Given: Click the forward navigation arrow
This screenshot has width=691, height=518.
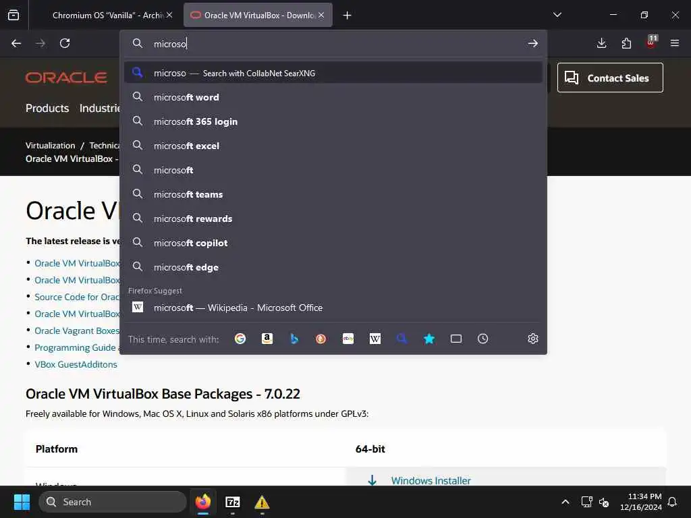Looking at the screenshot, I should click(x=40, y=43).
